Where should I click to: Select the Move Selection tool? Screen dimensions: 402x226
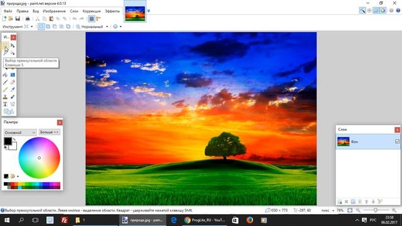[13, 53]
